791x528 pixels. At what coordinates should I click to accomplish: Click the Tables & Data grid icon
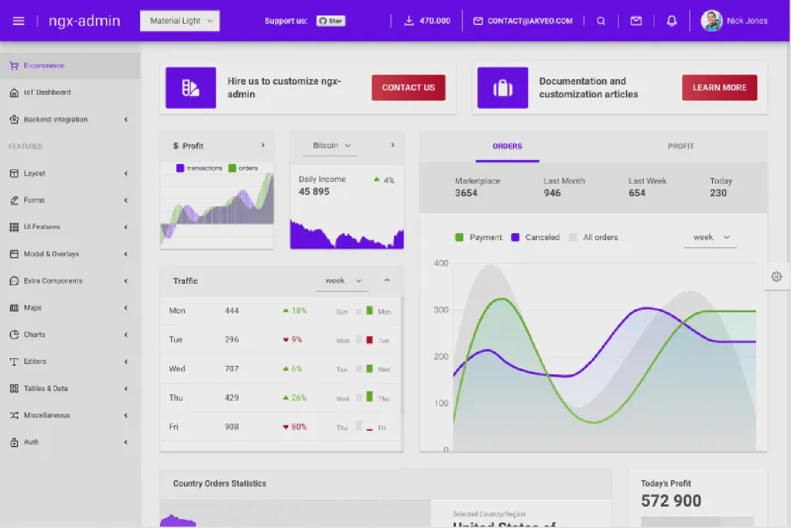pyautogui.click(x=14, y=388)
